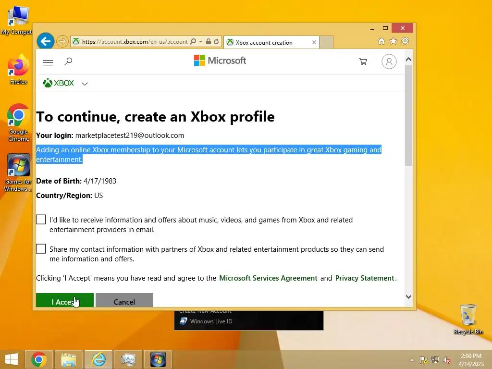Open the IE tools gear icon
Viewport: 492px width, 369px height.
click(405, 41)
